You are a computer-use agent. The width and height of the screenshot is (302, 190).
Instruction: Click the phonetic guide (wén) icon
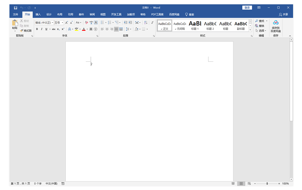point(91,23)
